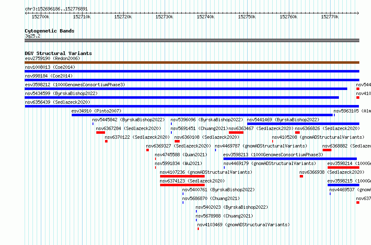Click the blue esv34910 variant bar

202,115
